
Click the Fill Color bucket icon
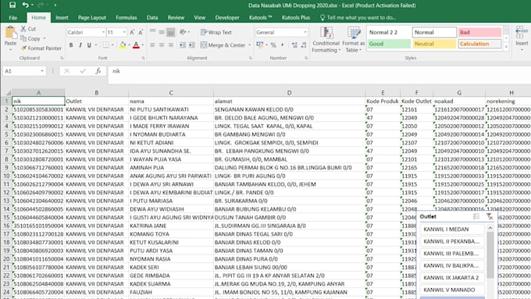coord(123,45)
